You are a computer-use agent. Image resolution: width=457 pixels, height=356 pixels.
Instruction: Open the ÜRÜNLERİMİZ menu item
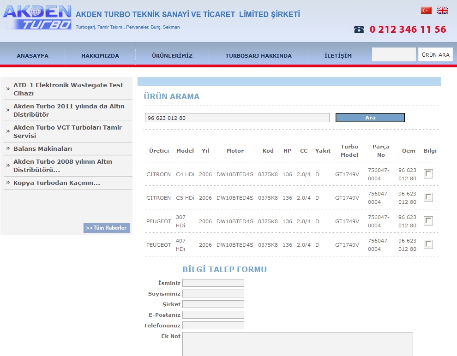[172, 56]
